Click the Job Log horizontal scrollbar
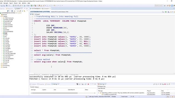Image resolution: width=175 pixels, height=98 pixels. [63, 93]
